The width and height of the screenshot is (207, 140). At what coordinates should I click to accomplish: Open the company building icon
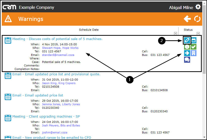[194, 53]
